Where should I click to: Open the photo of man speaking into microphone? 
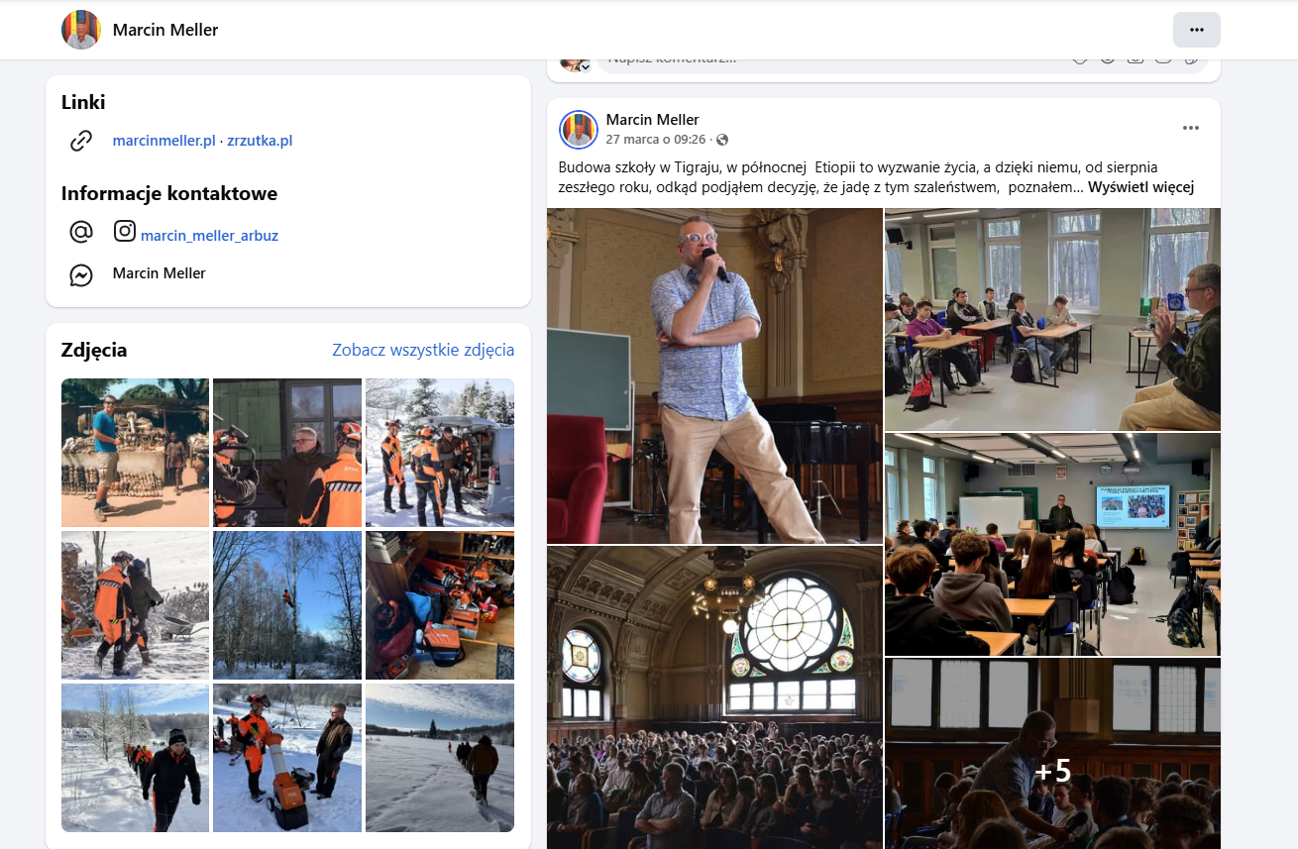pos(714,375)
